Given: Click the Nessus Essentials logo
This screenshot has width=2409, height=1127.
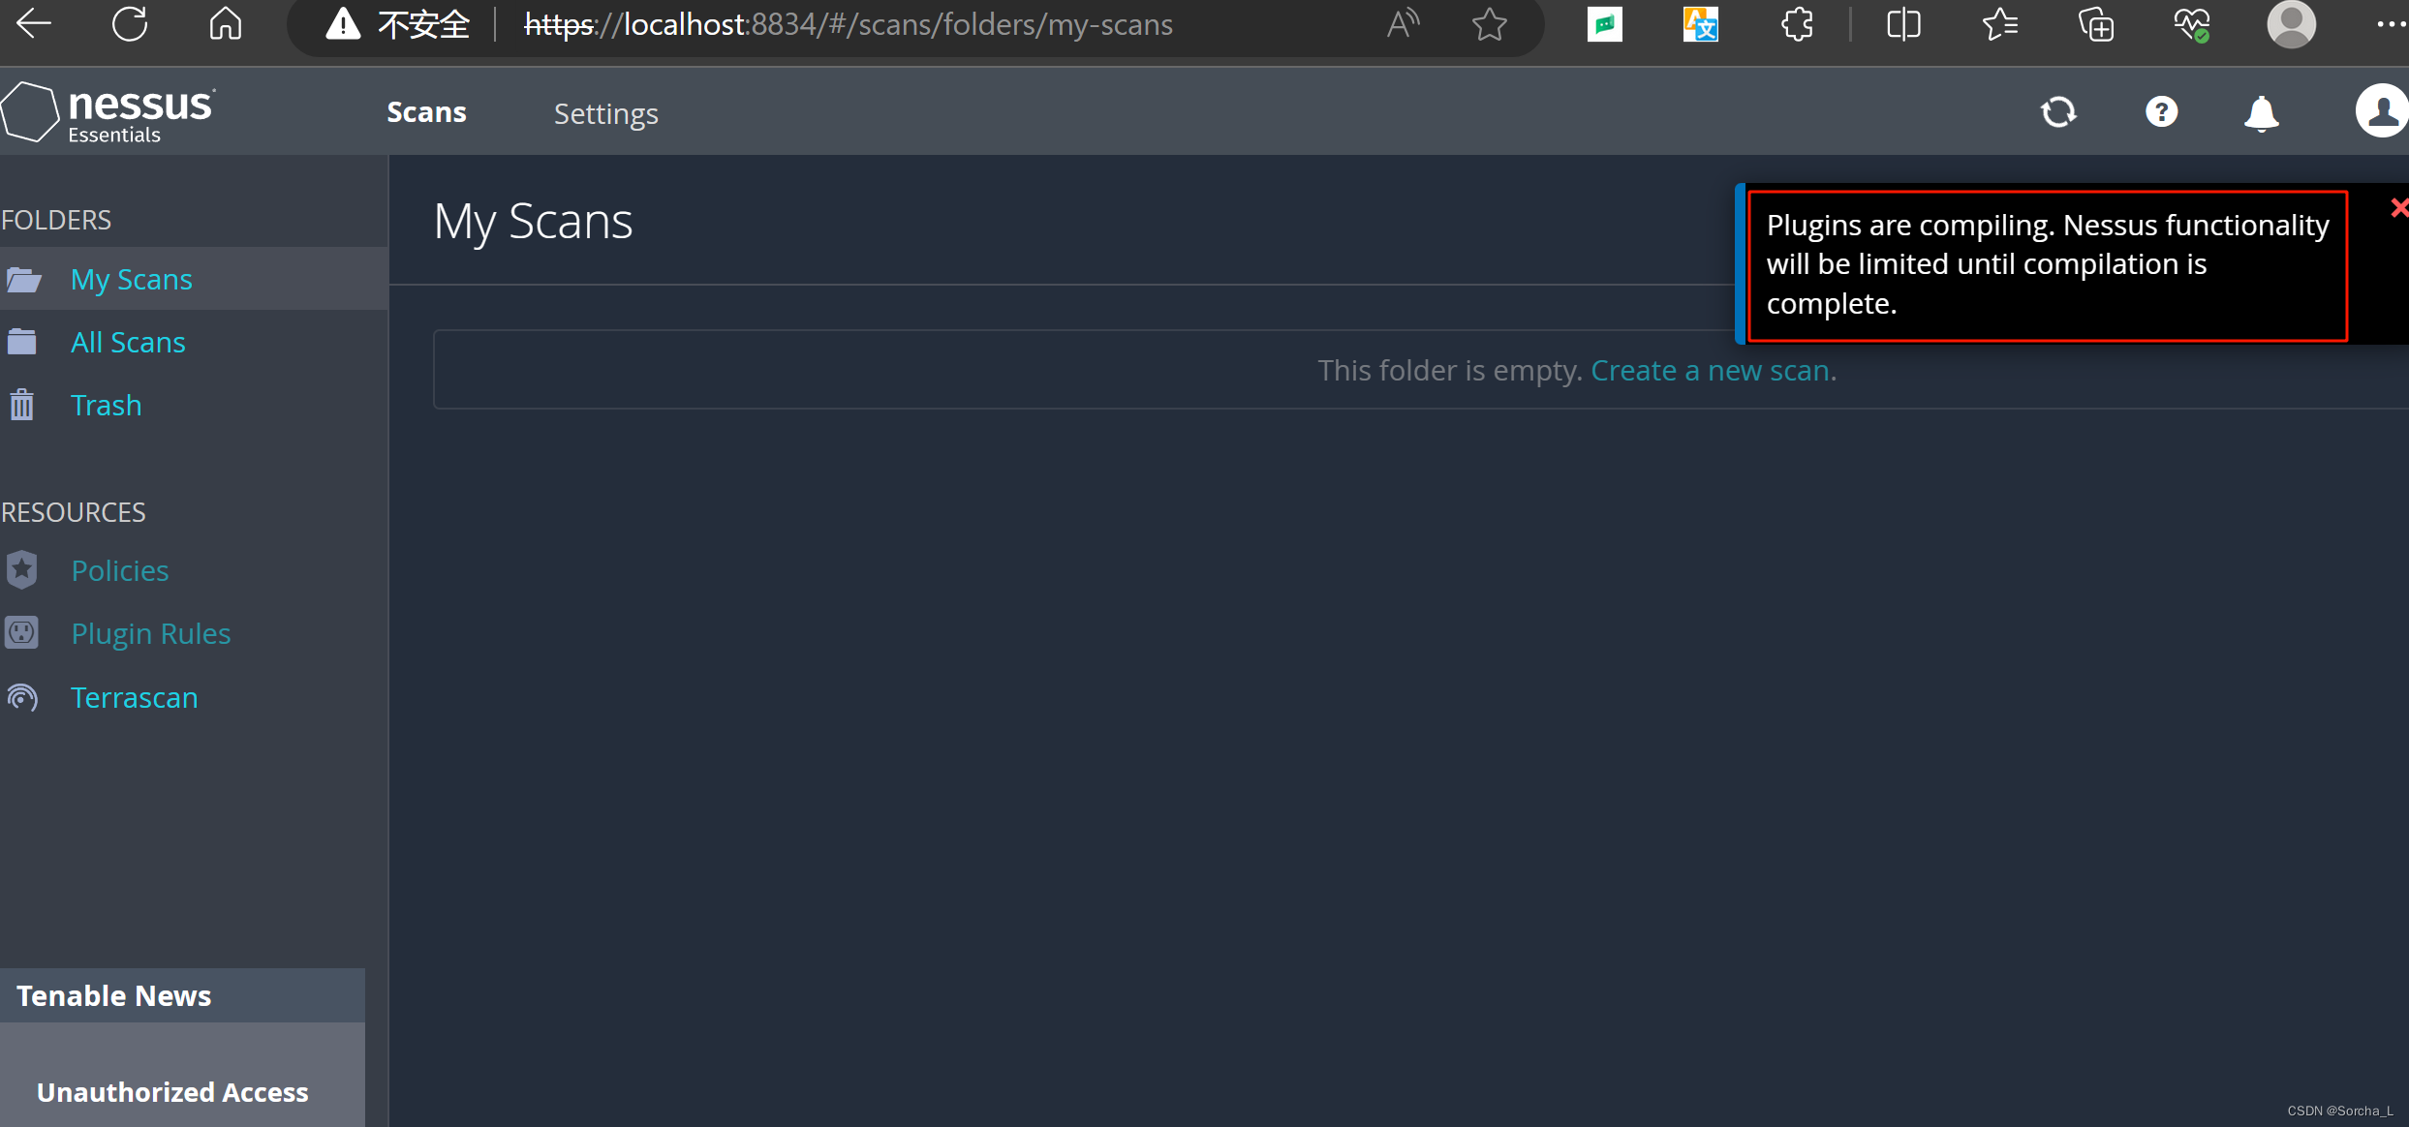Looking at the screenshot, I should pos(108,112).
